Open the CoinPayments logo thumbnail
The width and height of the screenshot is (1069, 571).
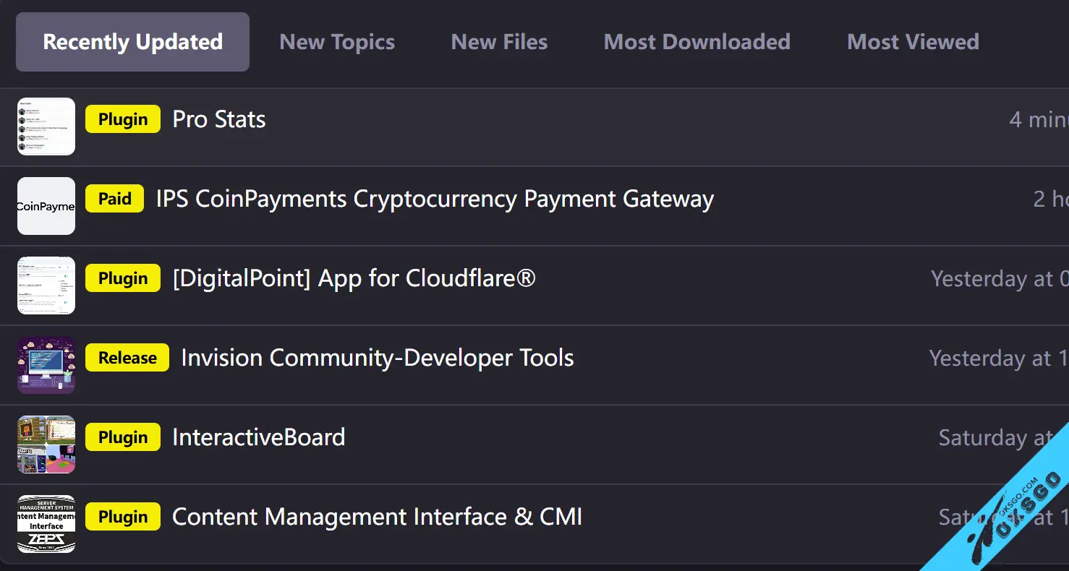pyautogui.click(x=46, y=206)
